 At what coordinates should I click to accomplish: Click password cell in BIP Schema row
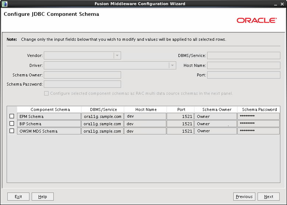pyautogui.click(x=258, y=124)
